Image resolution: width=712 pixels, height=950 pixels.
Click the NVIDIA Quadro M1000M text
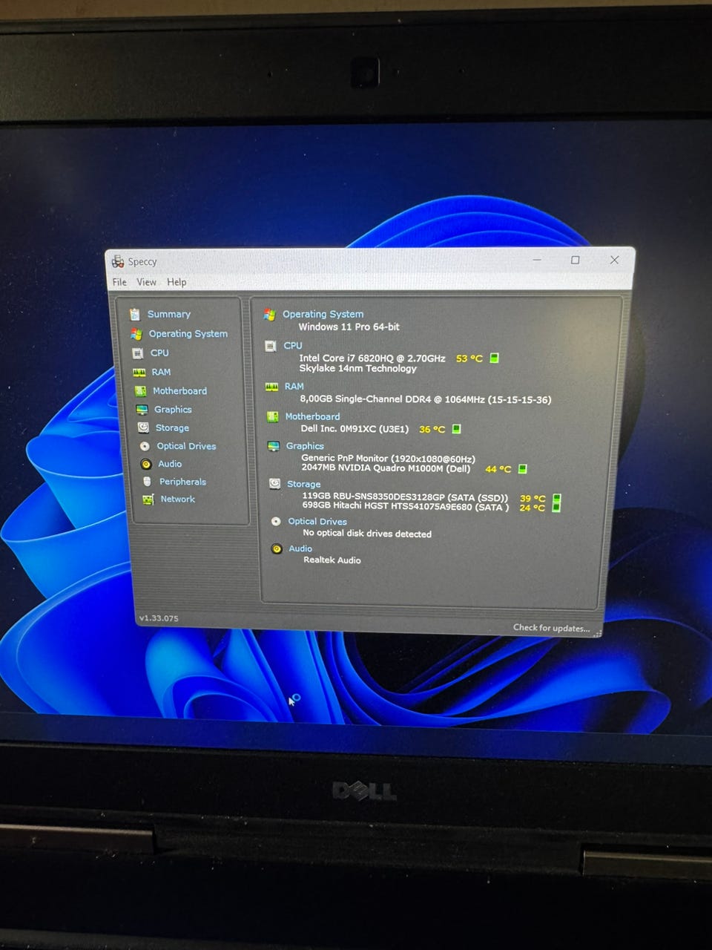pyautogui.click(x=386, y=468)
